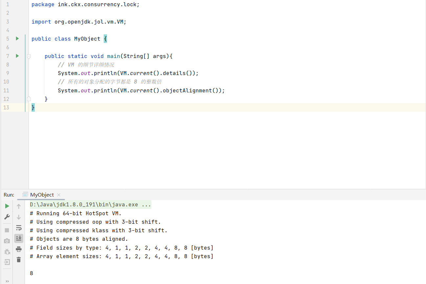Click the camera thread dump icon
This screenshot has height=284, width=426.
click(7, 241)
